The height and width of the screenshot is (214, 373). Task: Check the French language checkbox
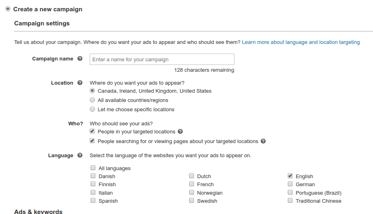(x=192, y=184)
